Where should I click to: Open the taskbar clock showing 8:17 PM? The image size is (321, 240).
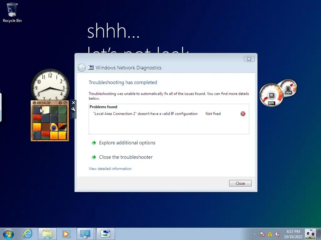point(293,234)
